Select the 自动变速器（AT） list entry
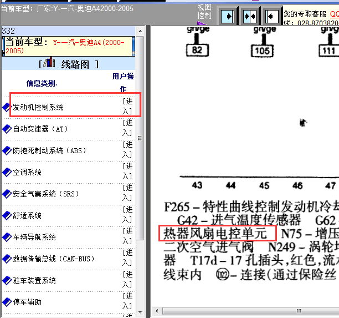339x318 pixels. pyautogui.click(x=40, y=129)
